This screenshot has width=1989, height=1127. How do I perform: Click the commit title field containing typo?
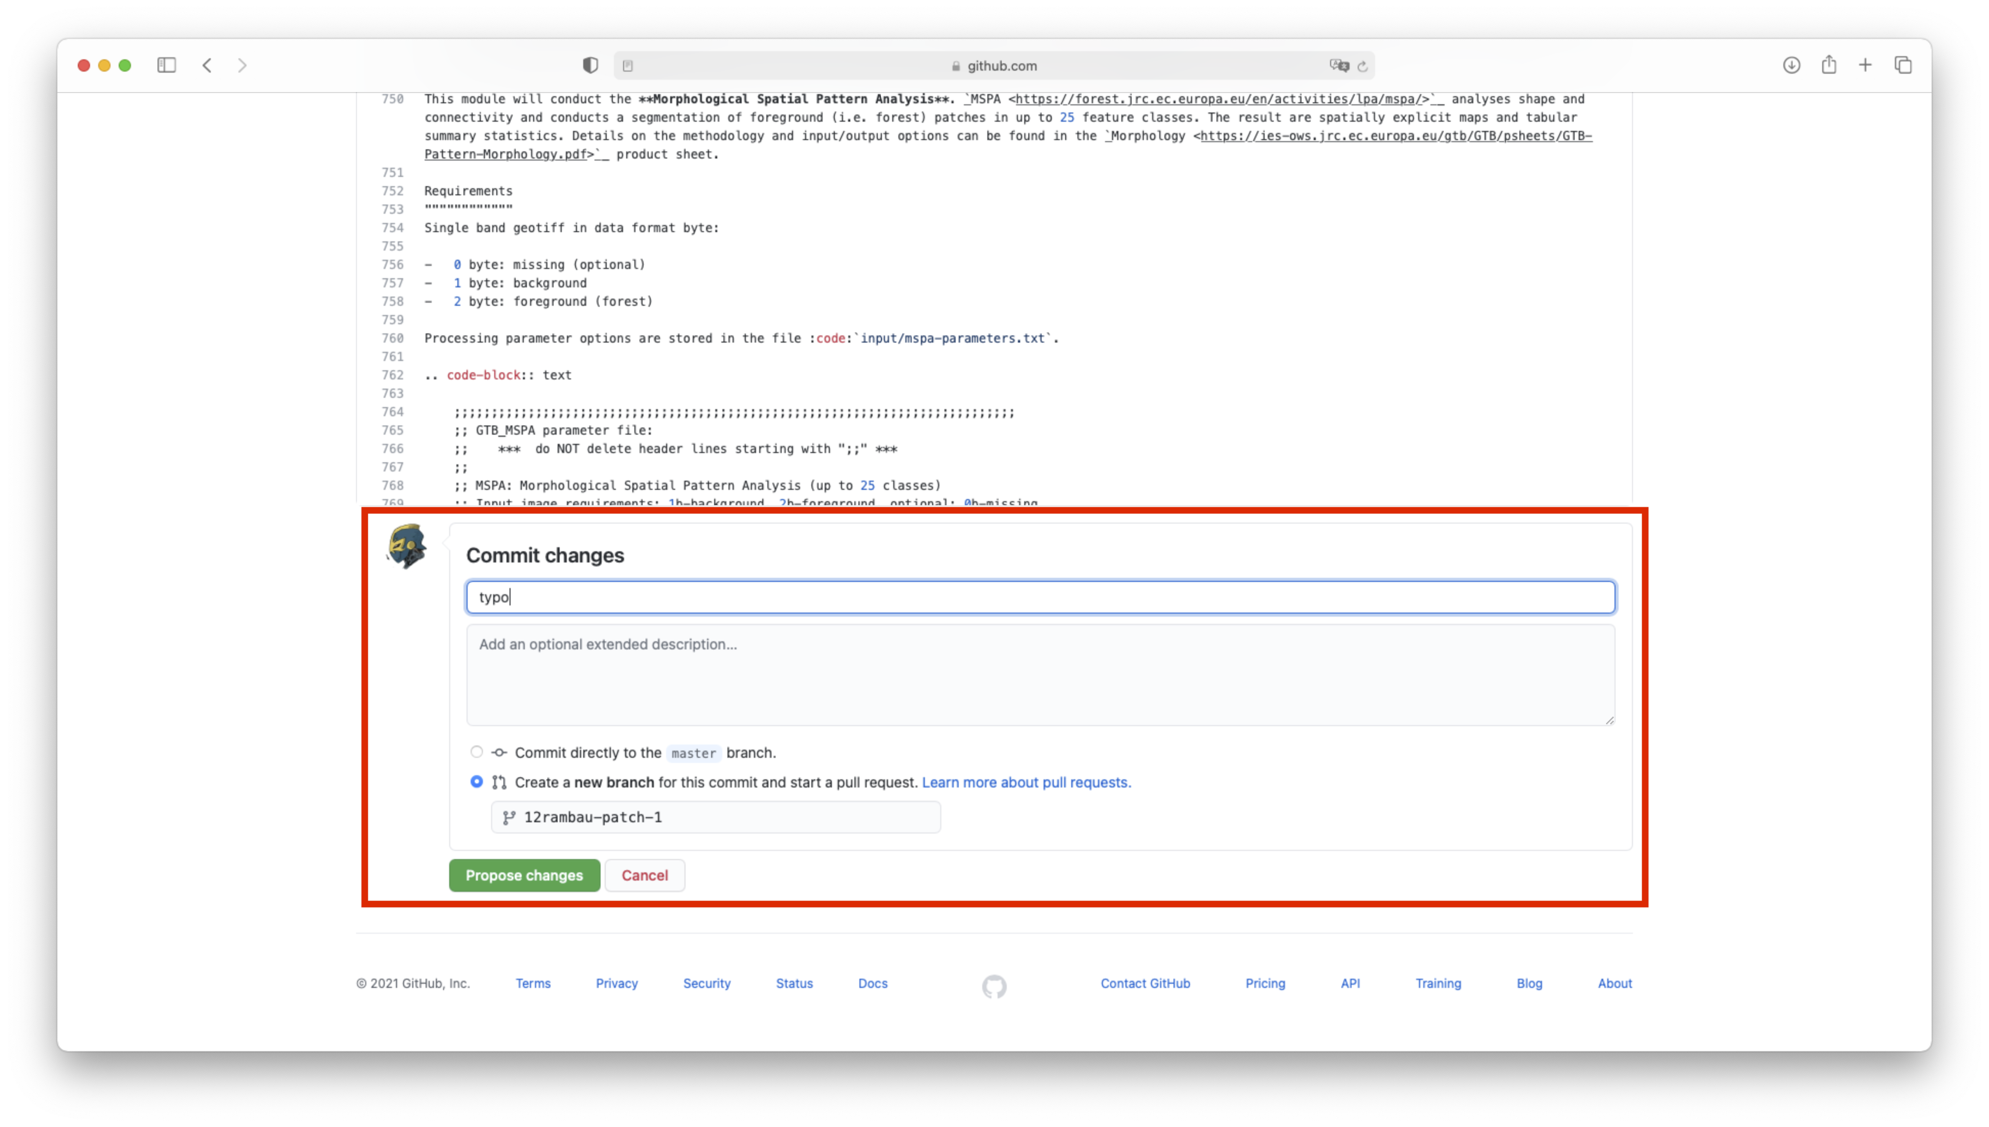tap(1040, 598)
